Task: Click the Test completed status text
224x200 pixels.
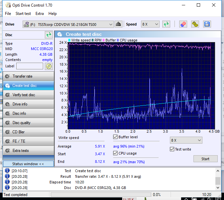Action: (x=15, y=195)
